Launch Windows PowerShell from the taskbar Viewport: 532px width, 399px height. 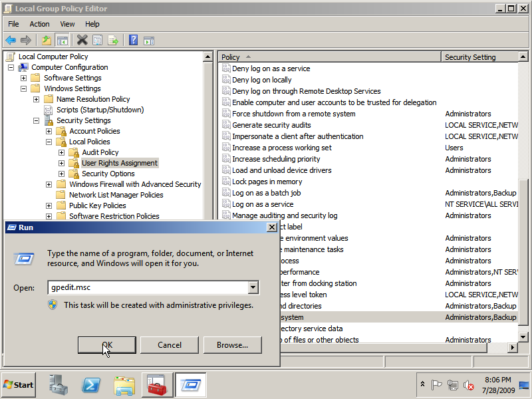pyautogui.click(x=91, y=385)
